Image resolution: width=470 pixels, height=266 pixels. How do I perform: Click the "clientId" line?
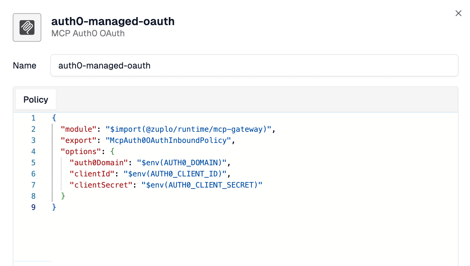tap(150, 174)
